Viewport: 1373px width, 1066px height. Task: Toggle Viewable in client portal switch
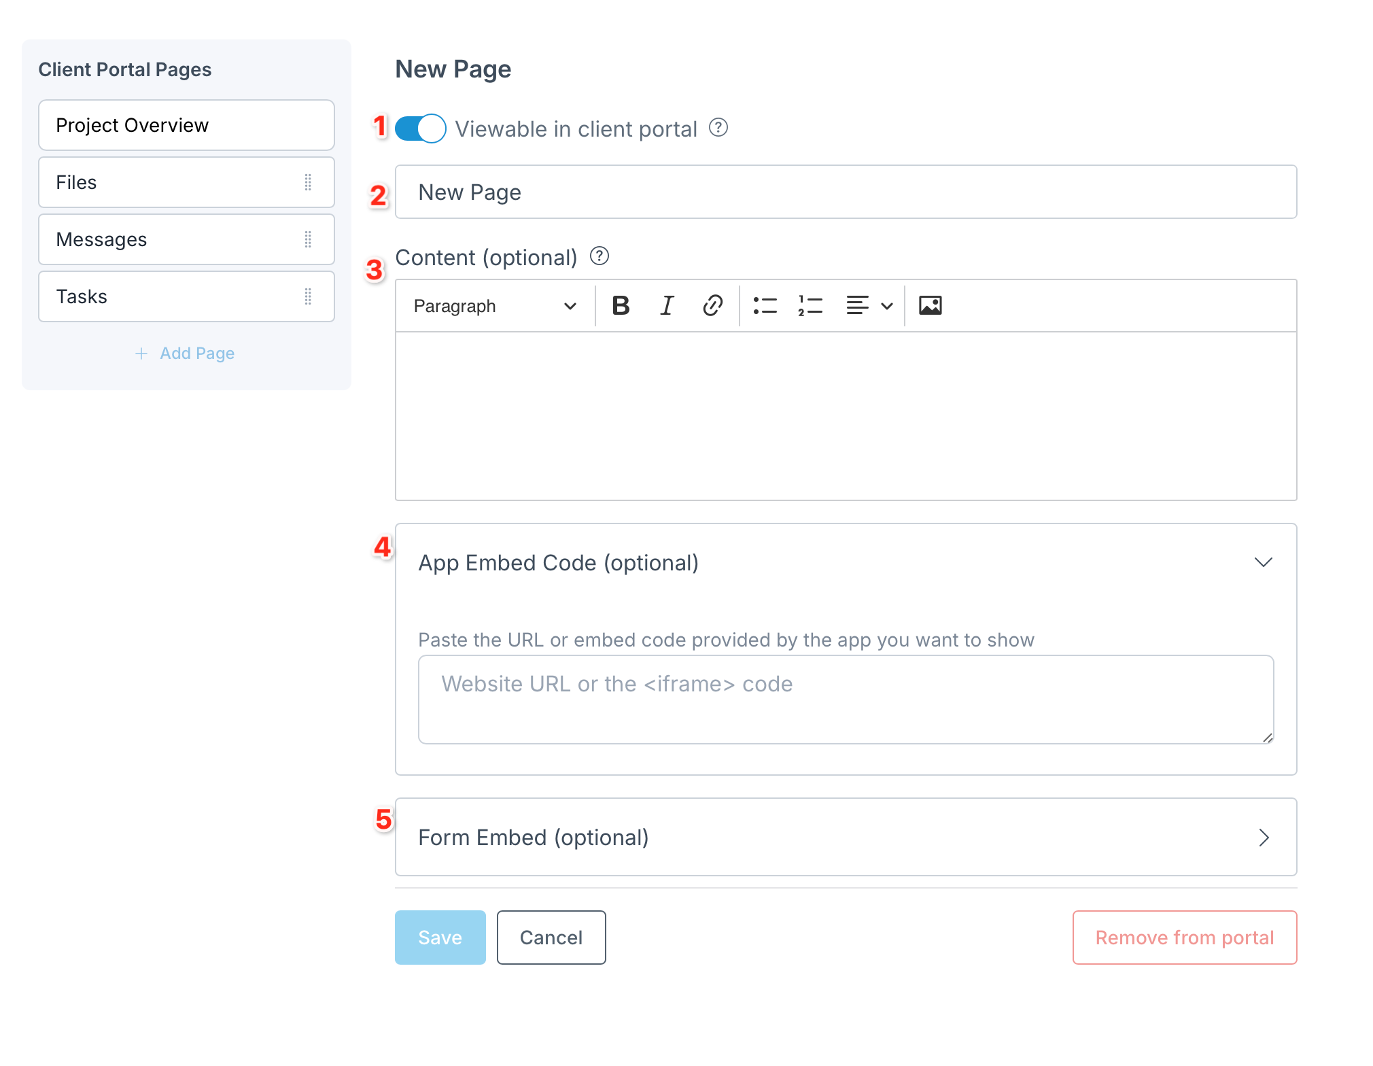click(x=421, y=128)
